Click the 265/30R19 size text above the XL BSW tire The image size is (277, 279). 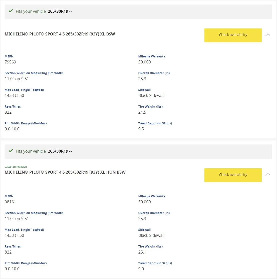(x=58, y=11)
